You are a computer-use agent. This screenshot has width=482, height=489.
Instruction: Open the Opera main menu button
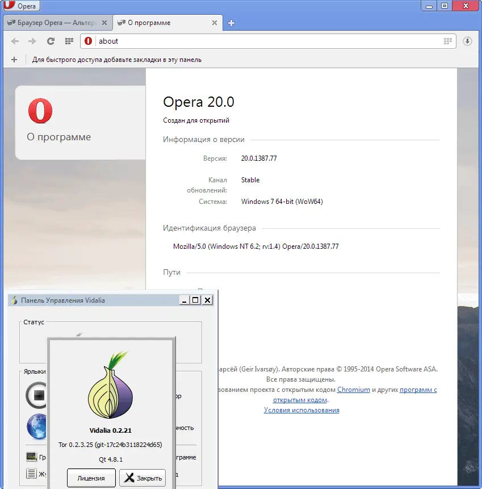[x=21, y=6]
